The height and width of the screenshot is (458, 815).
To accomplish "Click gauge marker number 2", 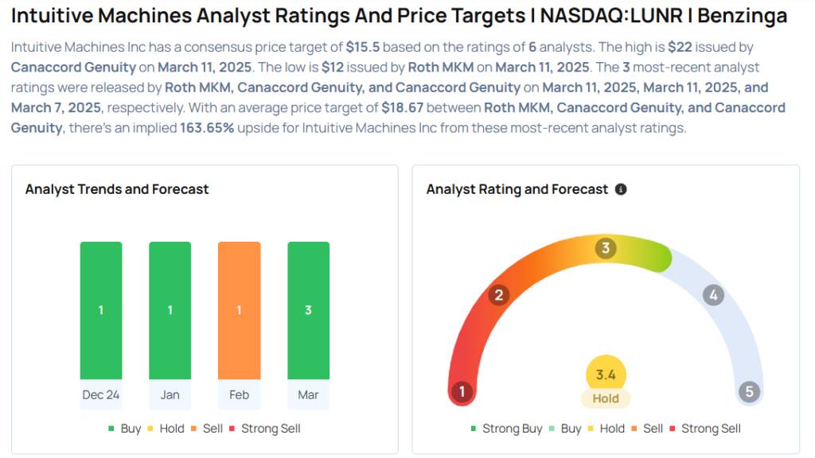I will (499, 296).
